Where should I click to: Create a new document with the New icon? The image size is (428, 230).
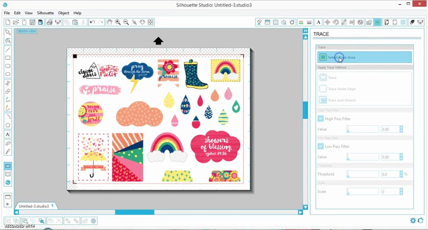[7, 22]
